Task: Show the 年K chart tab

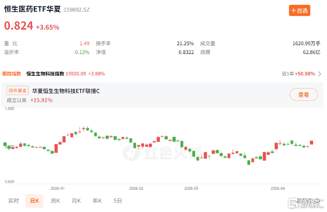Action: click(97, 201)
